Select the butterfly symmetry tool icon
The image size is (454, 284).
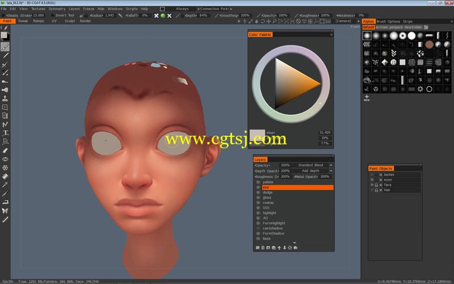(x=5, y=211)
